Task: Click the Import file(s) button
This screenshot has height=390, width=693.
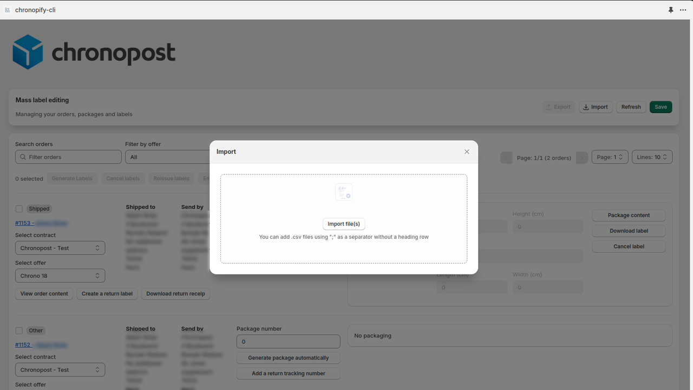Action: (x=344, y=224)
